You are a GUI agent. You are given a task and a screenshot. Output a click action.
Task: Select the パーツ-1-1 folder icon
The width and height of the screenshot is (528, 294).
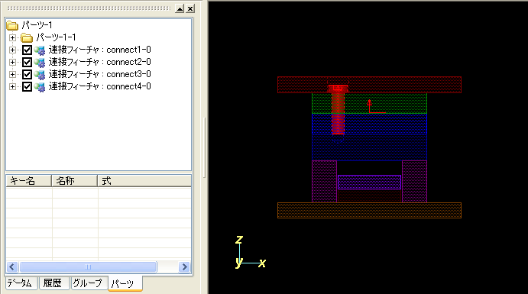(27, 37)
